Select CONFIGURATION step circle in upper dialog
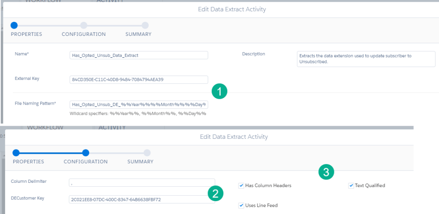Viewport: 439px width, 214px height. 84,25
